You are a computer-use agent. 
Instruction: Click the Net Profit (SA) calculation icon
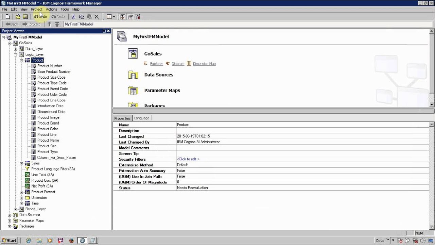pyautogui.click(x=28, y=186)
